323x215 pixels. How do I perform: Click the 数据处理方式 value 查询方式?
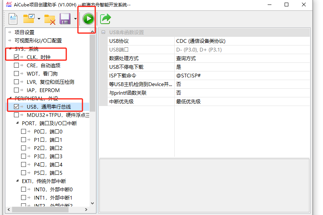point(242,58)
